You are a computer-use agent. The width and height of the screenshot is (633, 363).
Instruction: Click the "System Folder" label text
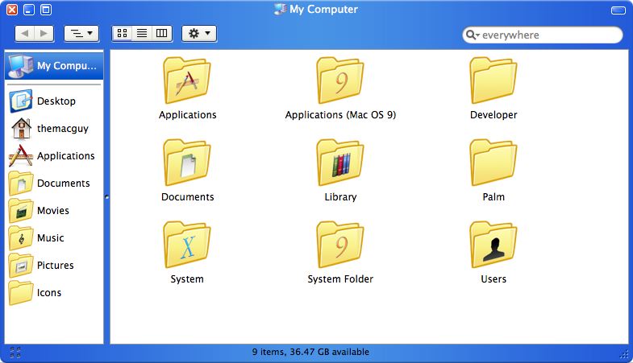tap(340, 279)
